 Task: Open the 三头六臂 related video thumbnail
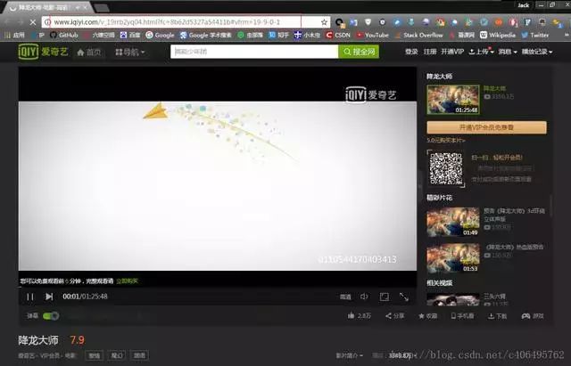click(x=453, y=300)
